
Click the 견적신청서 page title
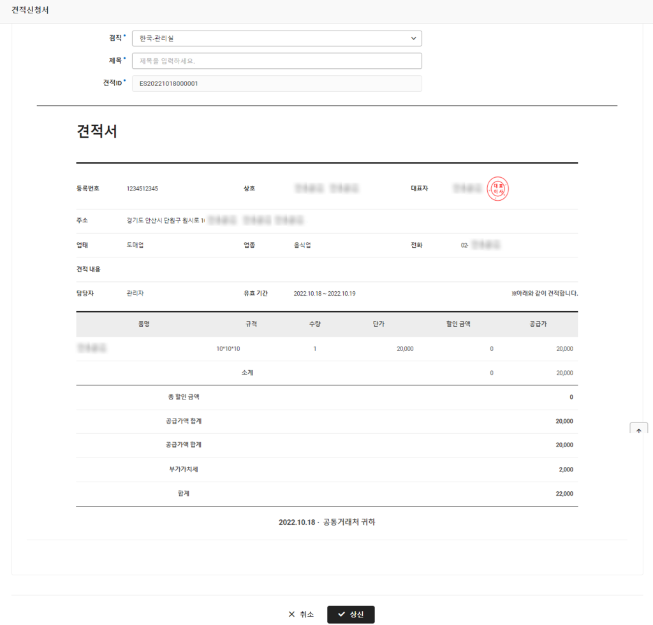click(30, 11)
